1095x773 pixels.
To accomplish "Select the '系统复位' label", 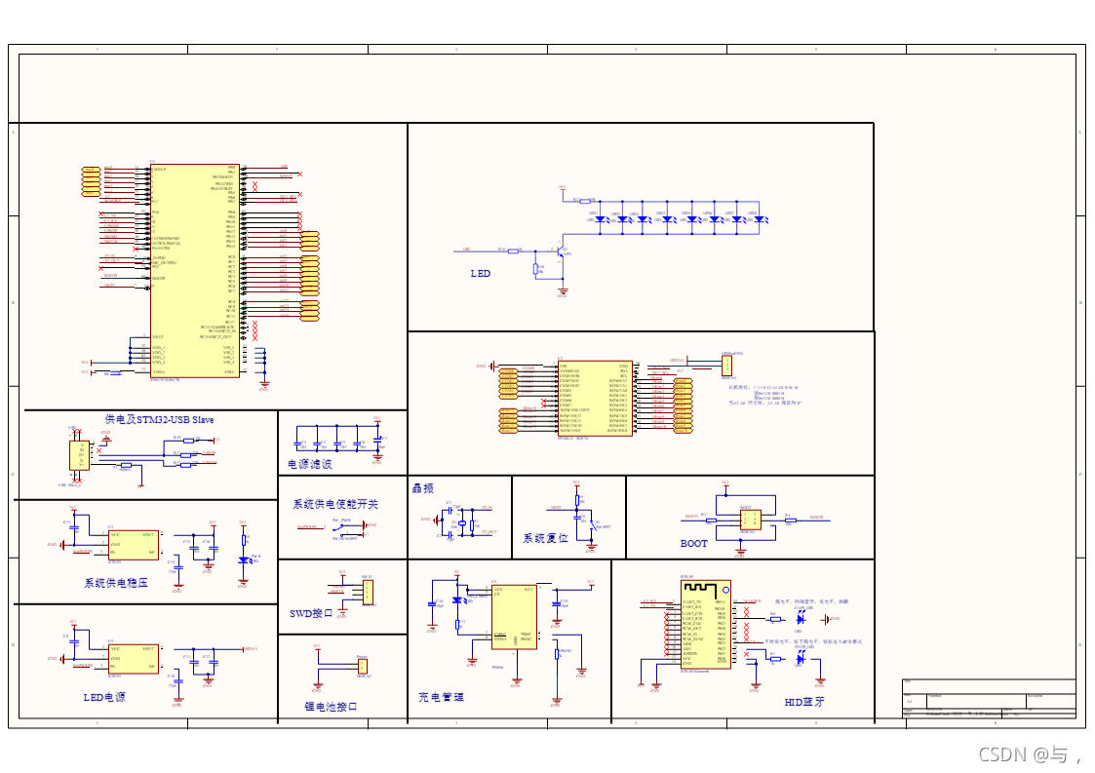I will pos(545,538).
